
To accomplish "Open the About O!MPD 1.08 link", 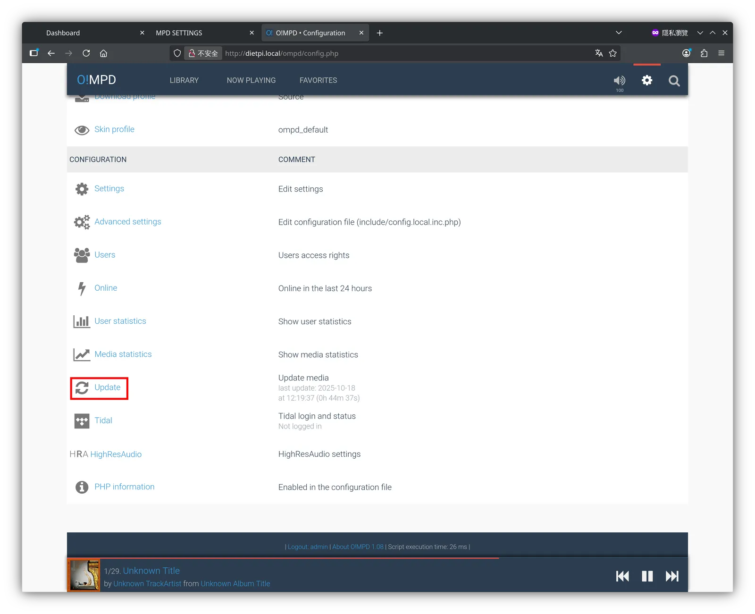I will pyautogui.click(x=358, y=547).
